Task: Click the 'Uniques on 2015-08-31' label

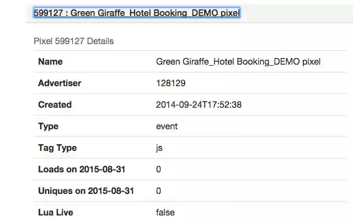Action: [86, 191]
